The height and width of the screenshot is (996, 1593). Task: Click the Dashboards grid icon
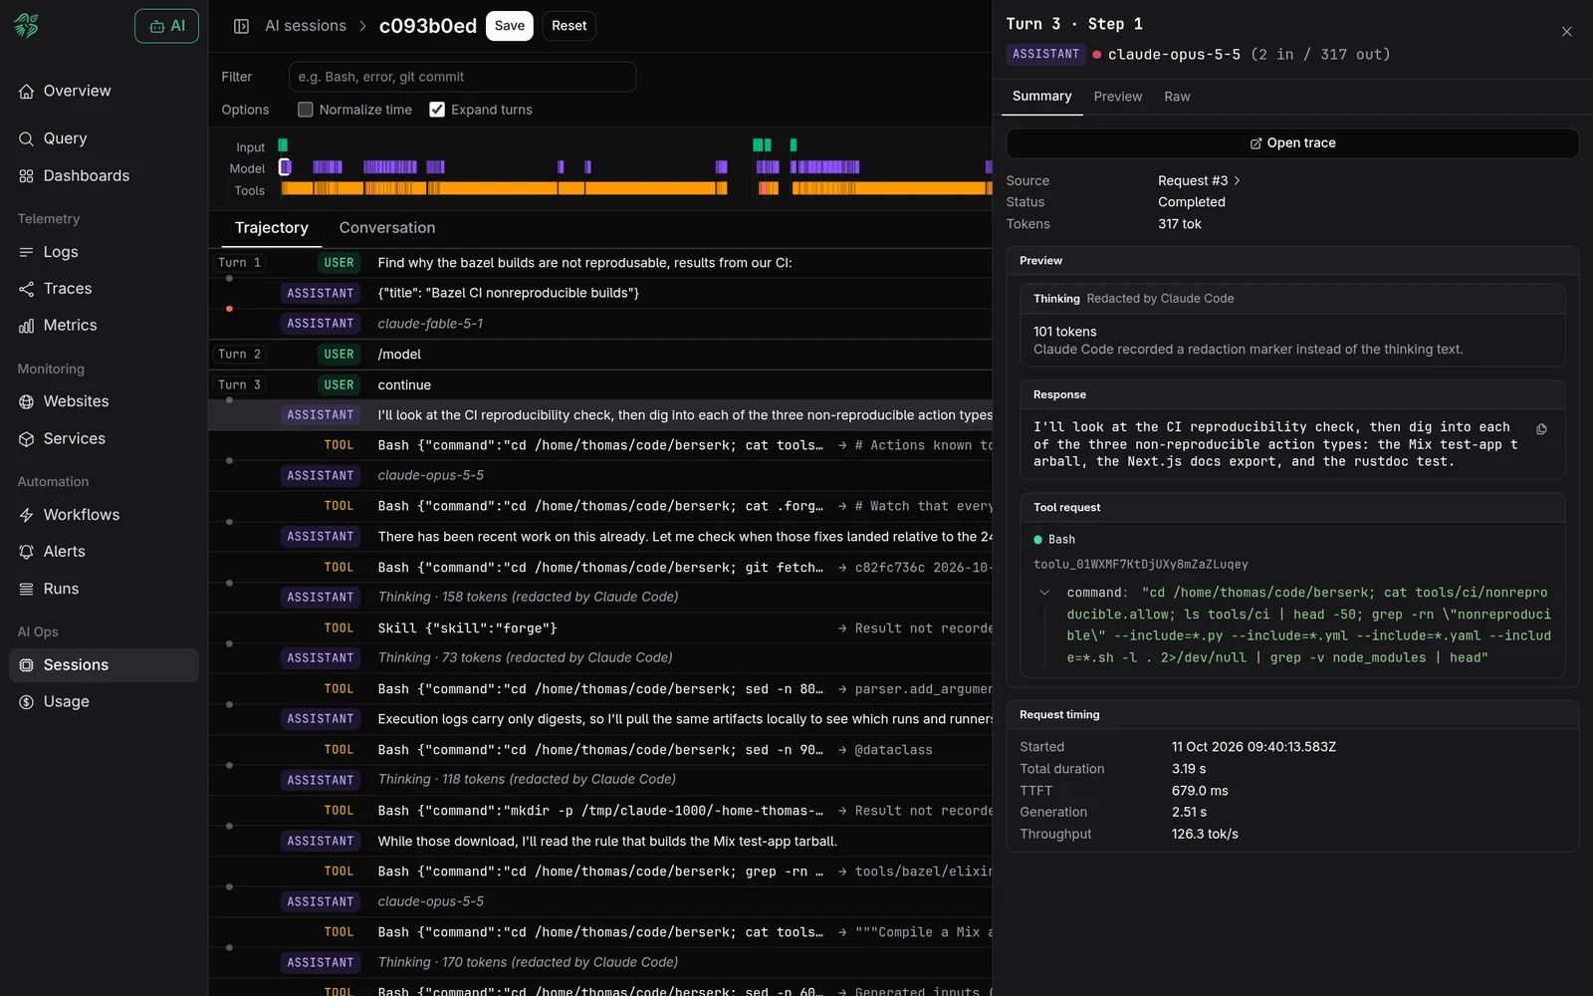click(27, 176)
